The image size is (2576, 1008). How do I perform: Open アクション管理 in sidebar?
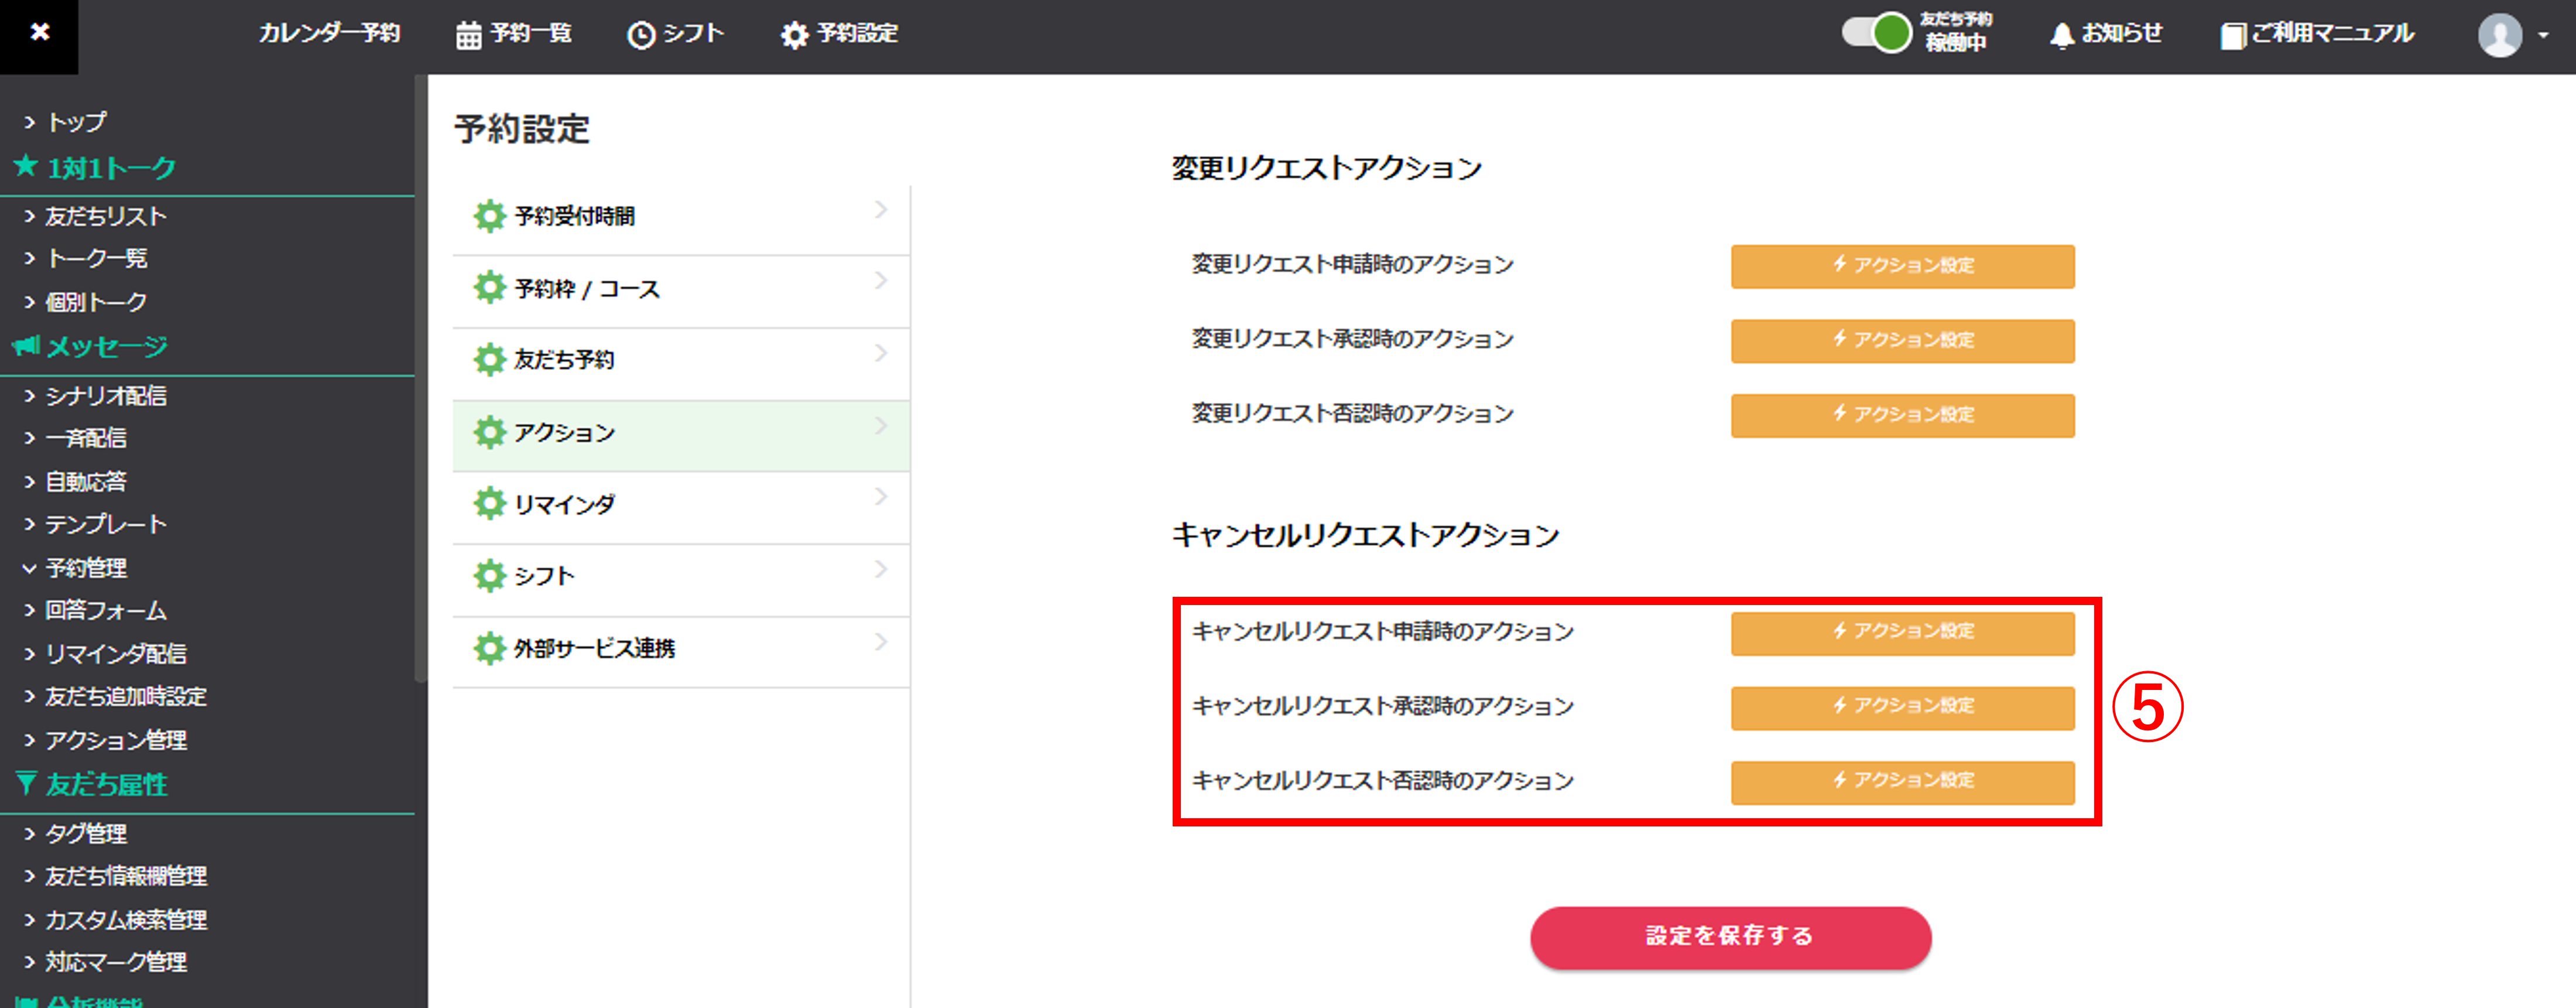[x=116, y=740]
